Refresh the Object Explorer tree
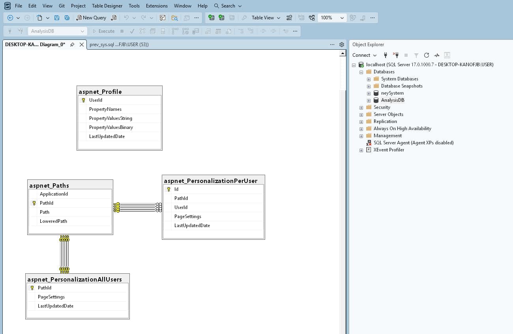The width and height of the screenshot is (513, 334). pyautogui.click(x=426, y=55)
